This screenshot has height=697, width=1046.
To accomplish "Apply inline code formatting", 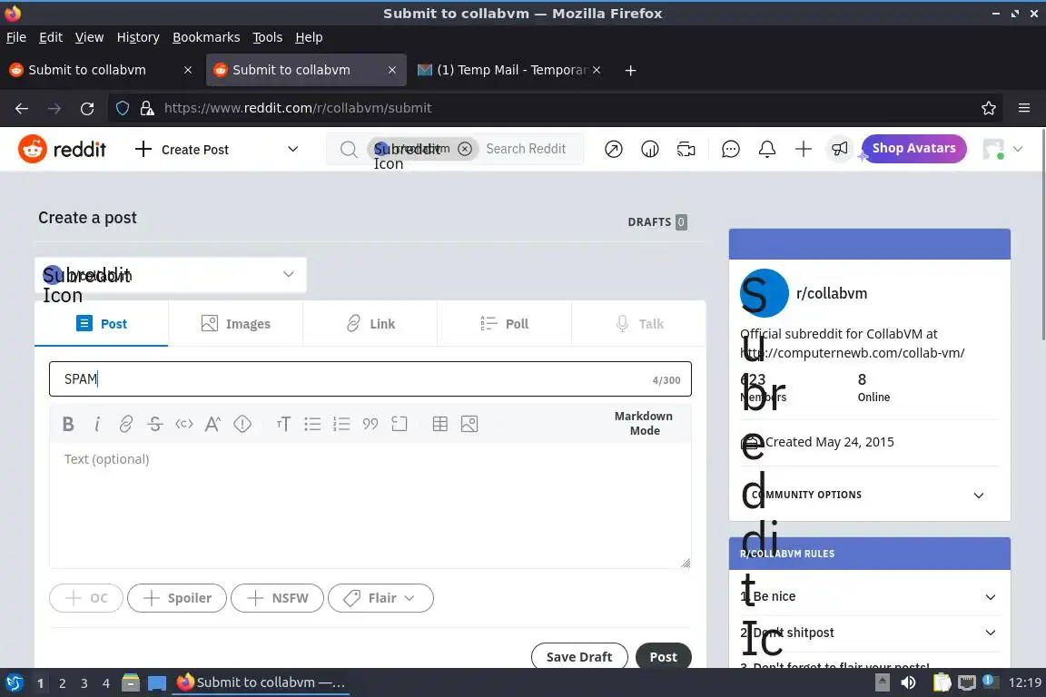I will coord(184,424).
